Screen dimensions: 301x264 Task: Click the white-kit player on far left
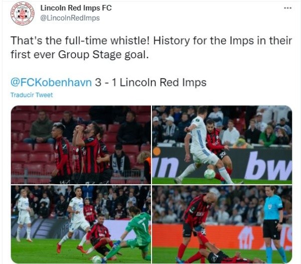(x=24, y=215)
